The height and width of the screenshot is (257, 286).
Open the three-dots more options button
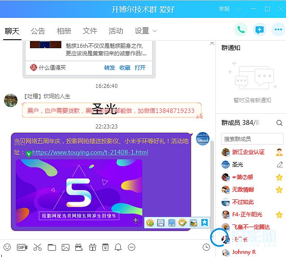point(278,29)
